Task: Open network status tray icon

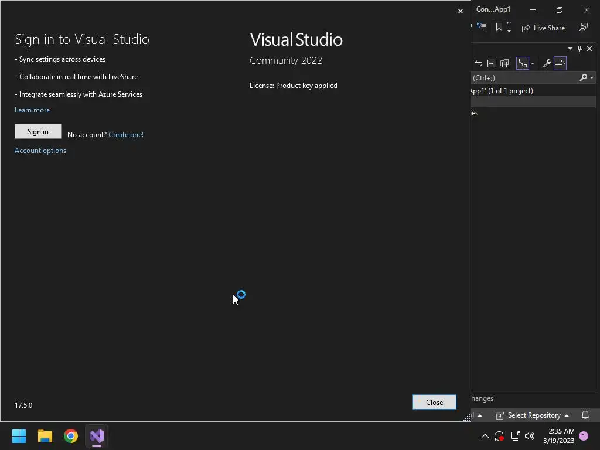Action: pyautogui.click(x=515, y=436)
